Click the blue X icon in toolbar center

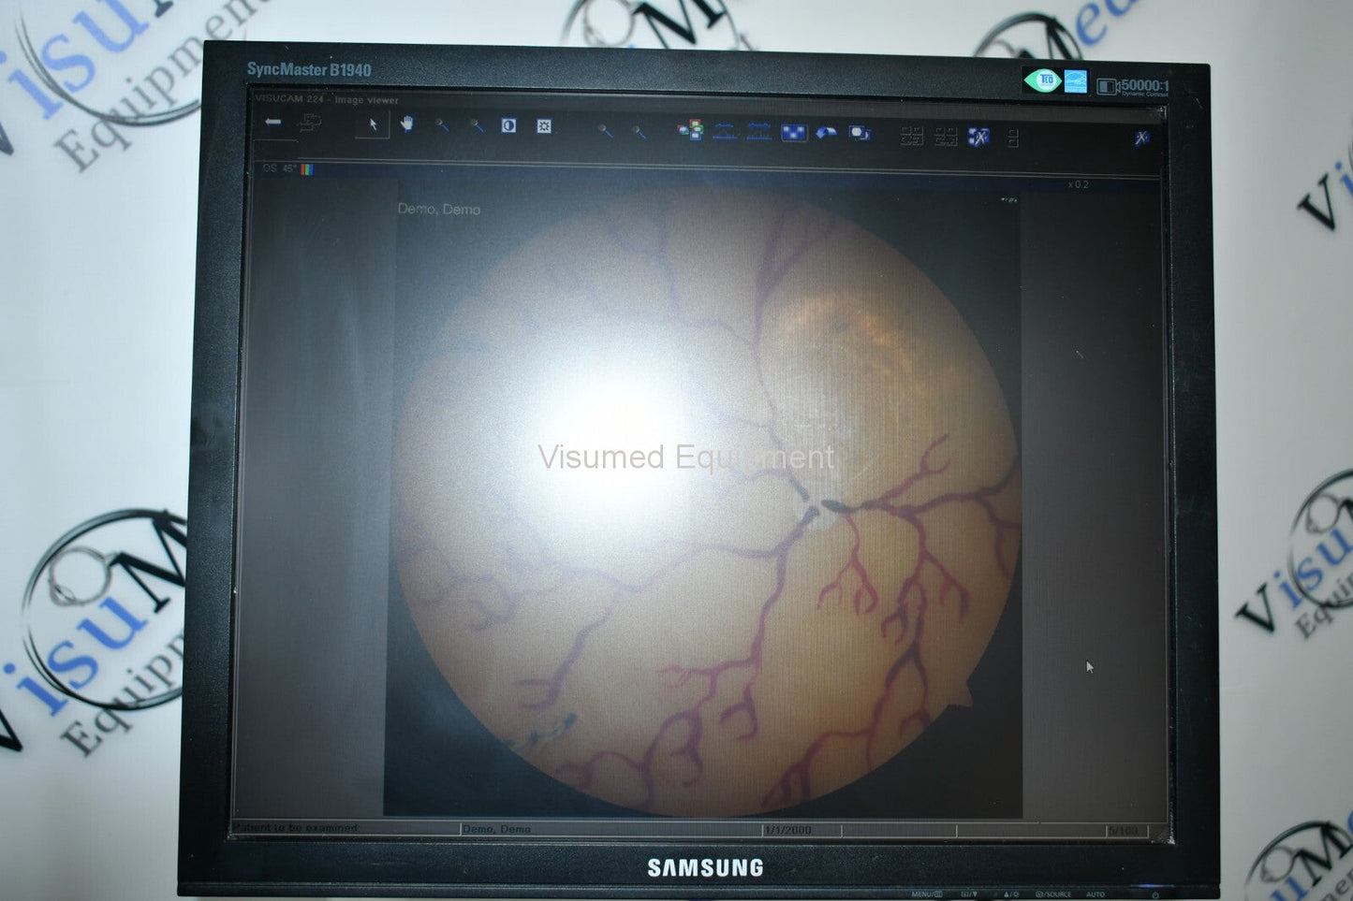pyautogui.click(x=978, y=138)
